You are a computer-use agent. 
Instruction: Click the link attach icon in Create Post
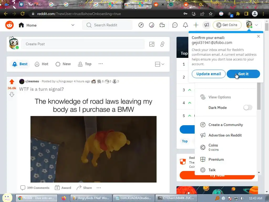tap(162, 44)
